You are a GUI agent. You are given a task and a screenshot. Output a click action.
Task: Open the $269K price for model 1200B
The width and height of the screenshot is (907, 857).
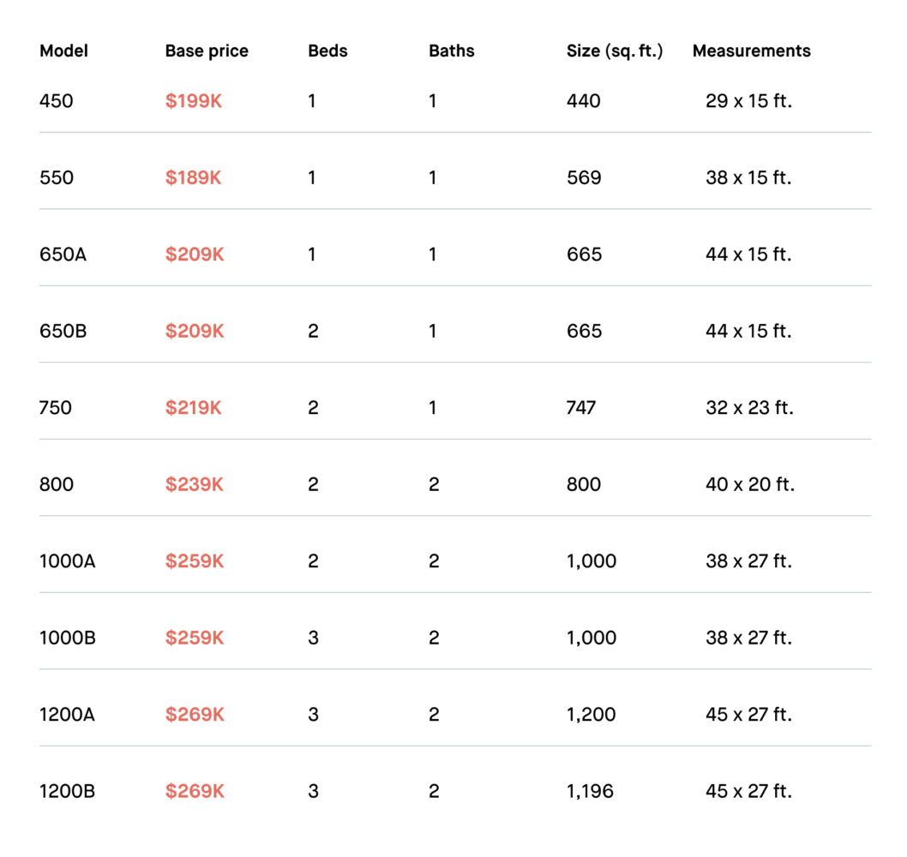195,791
